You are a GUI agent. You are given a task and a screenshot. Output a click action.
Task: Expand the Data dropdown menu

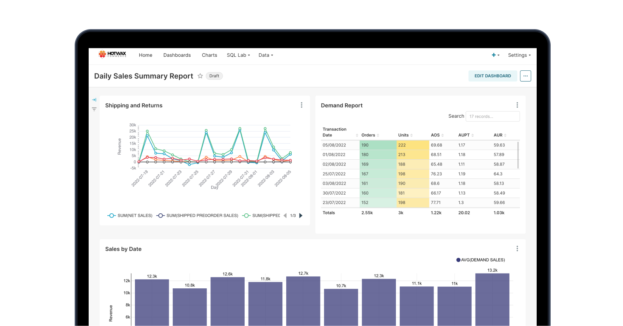tap(266, 55)
